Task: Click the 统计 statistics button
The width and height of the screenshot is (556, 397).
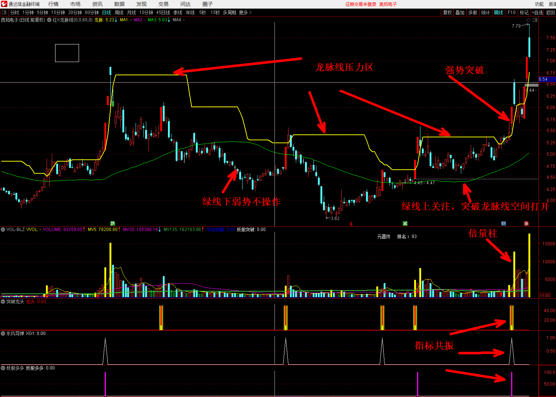Action: [486, 12]
